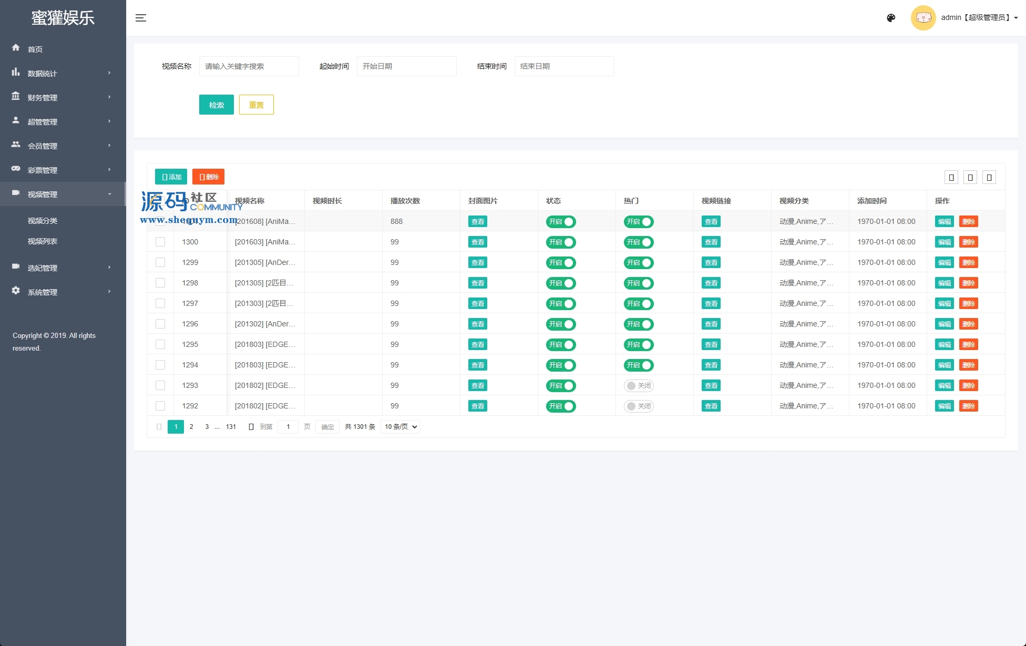The image size is (1026, 646).
Task: Click the bar chart icon for 数据统计
Action: coord(16,72)
